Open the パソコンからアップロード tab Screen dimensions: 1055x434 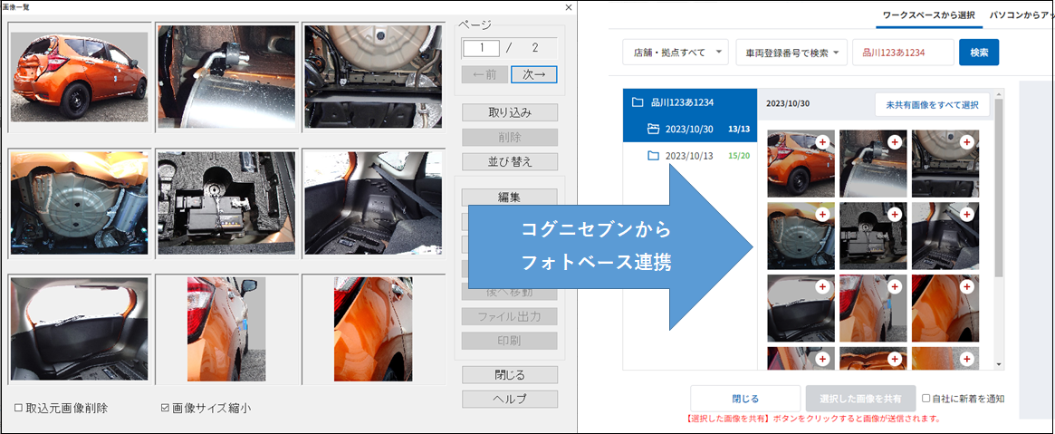pyautogui.click(x=1021, y=15)
